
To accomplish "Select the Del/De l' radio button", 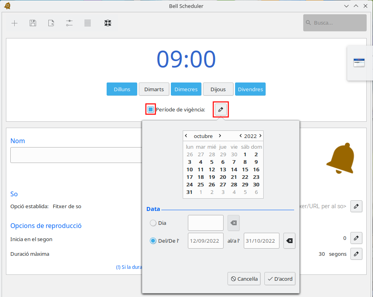I will tap(153, 241).
